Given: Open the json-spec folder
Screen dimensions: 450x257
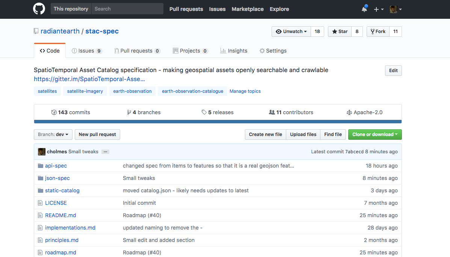Looking at the screenshot, I should tap(57, 178).
